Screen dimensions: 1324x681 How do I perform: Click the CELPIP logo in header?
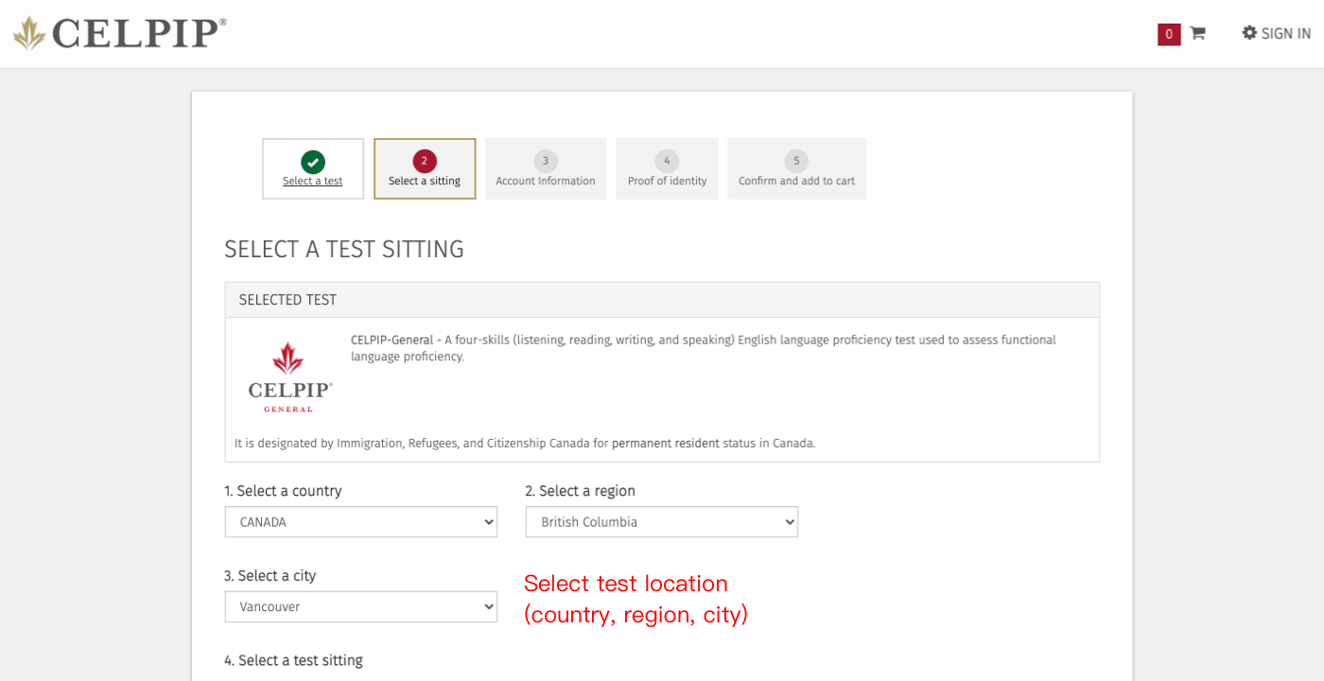point(120,33)
